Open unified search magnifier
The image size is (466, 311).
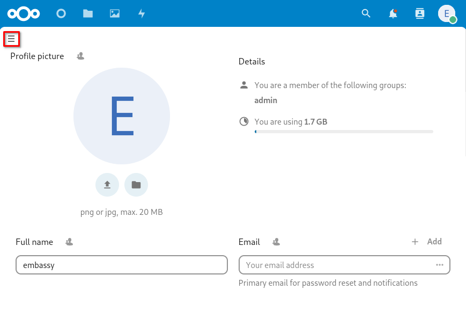366,13
